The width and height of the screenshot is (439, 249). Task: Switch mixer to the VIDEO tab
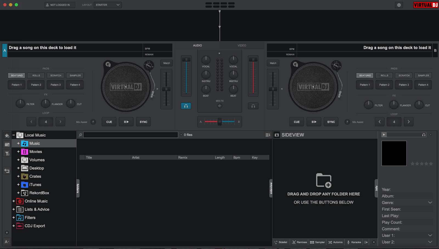click(x=242, y=46)
